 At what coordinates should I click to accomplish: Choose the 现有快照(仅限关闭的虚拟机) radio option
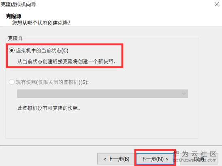pyautogui.click(x=12, y=82)
